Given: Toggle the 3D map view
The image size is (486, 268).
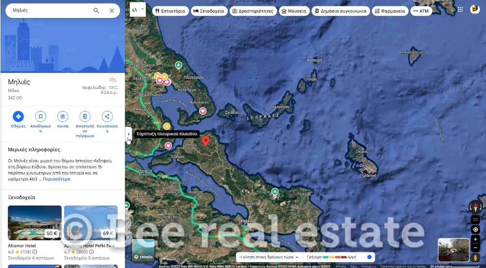Looking at the screenshot, I should 475,219.
